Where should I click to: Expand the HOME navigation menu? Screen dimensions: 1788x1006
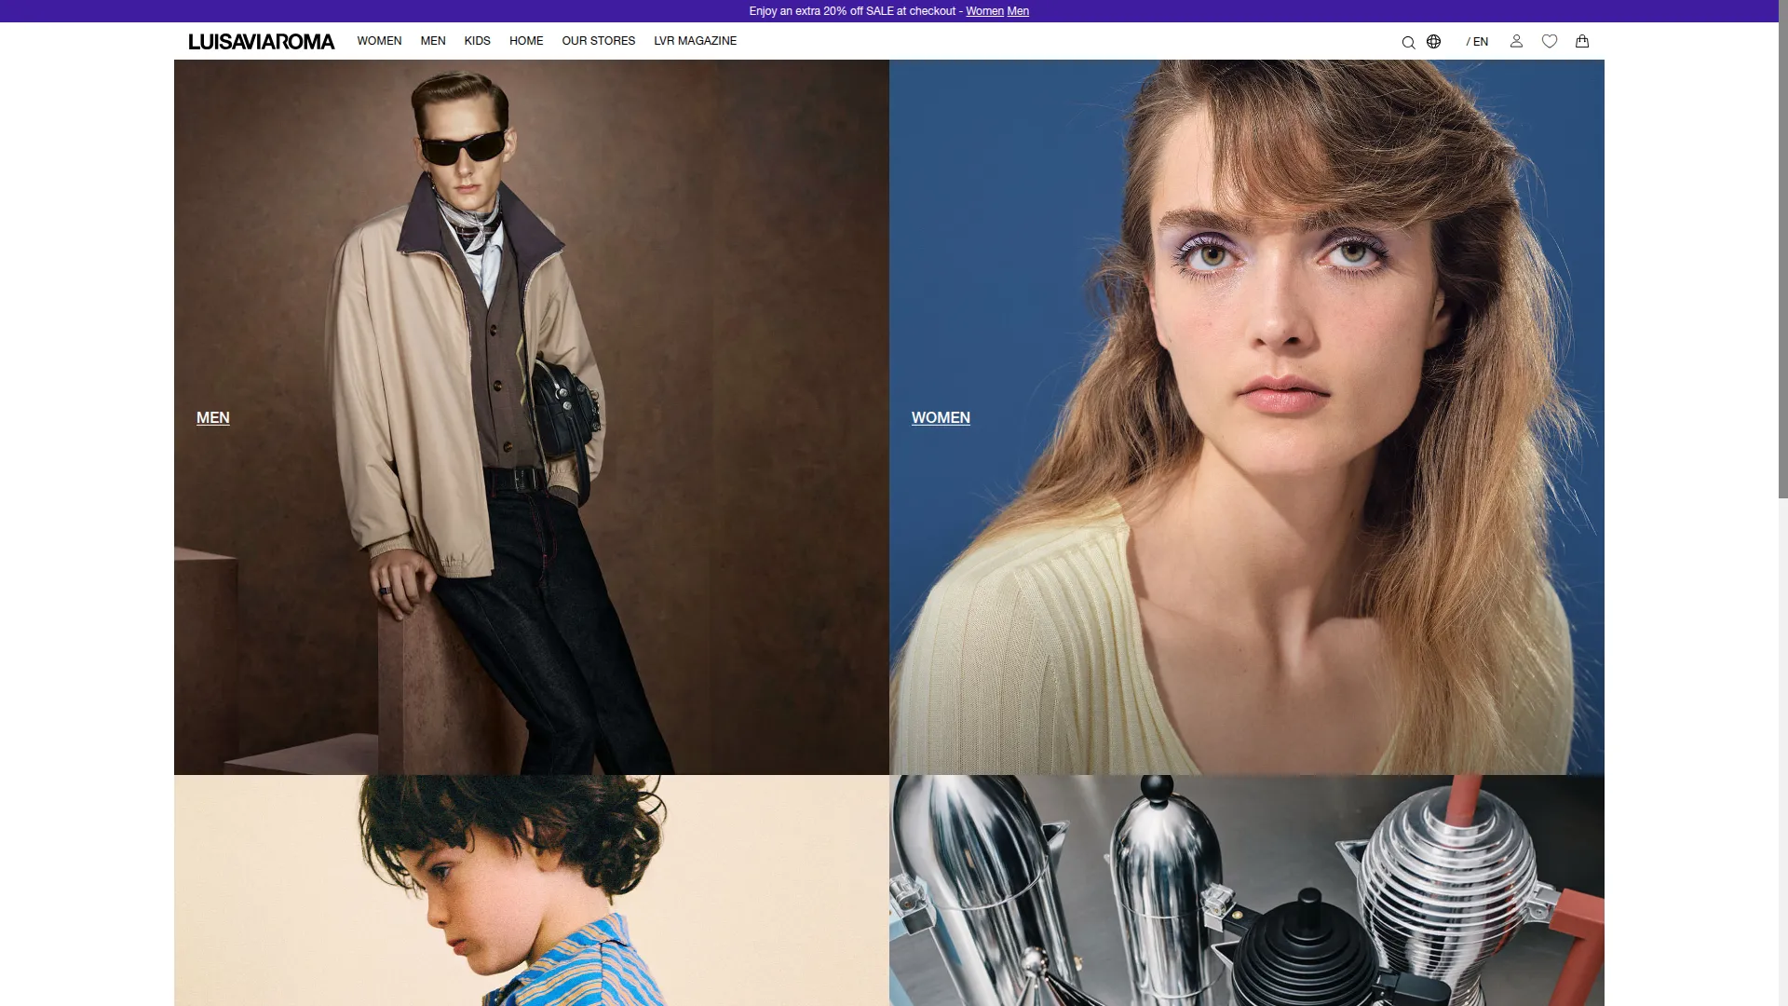[x=526, y=41]
